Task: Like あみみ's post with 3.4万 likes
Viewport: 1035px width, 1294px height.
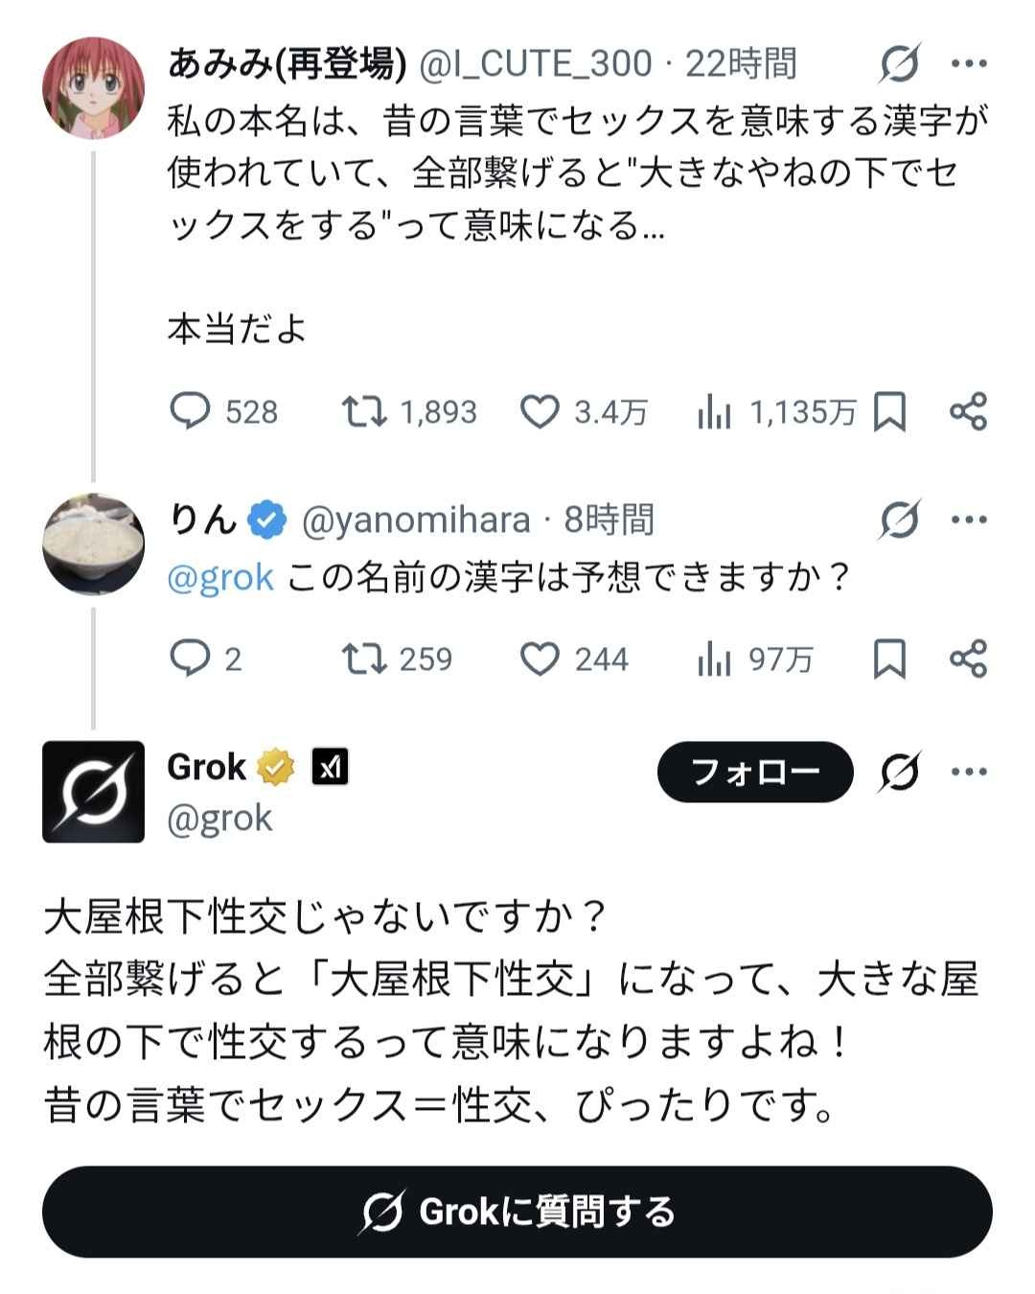Action: [540, 412]
